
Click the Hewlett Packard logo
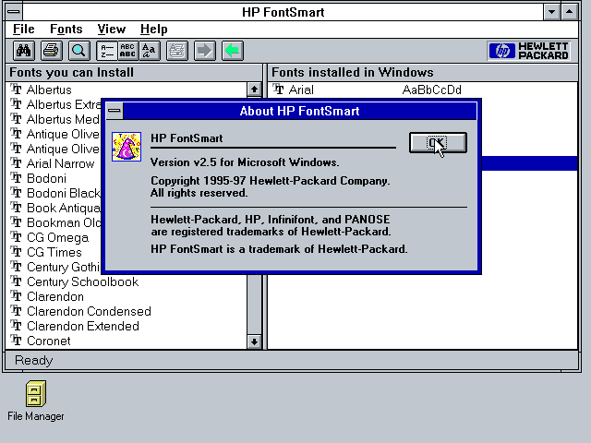coord(528,51)
